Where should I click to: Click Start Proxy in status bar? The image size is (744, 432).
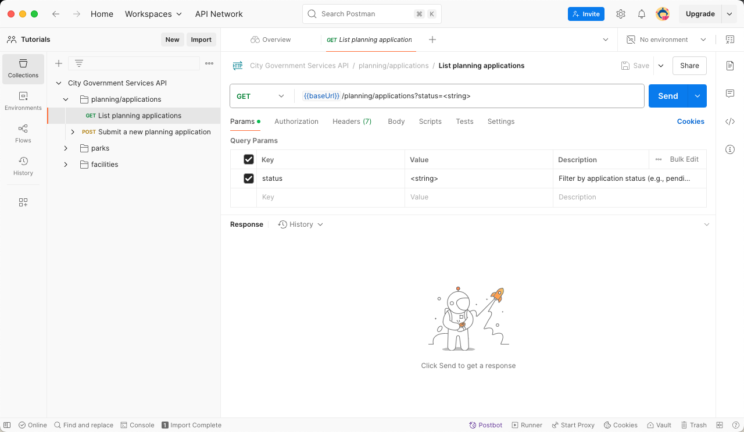[573, 425]
